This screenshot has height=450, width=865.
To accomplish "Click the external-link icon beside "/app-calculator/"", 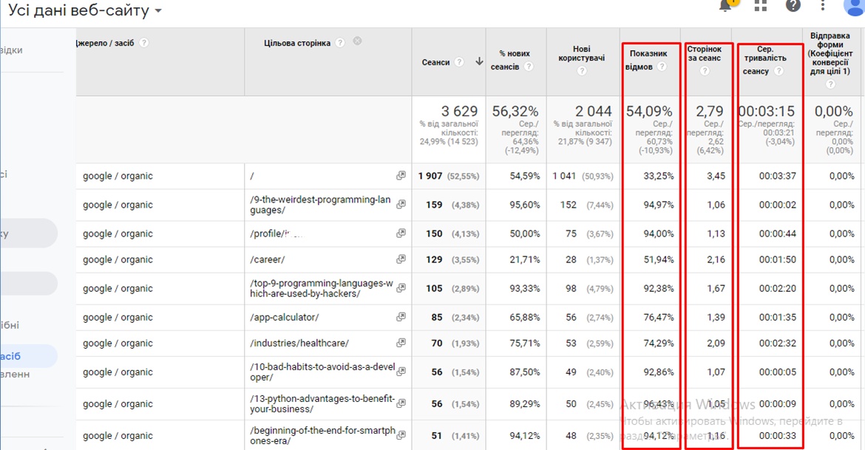I will click(x=399, y=317).
